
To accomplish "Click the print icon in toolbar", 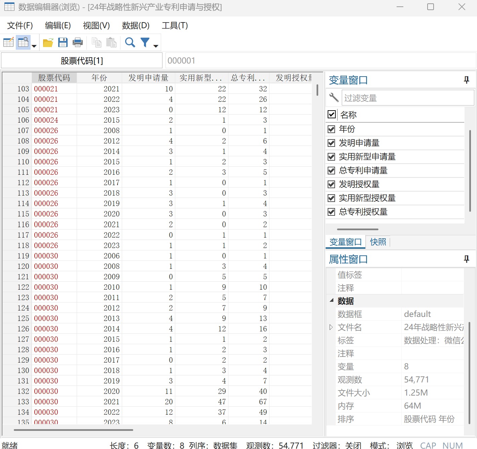I will point(78,42).
